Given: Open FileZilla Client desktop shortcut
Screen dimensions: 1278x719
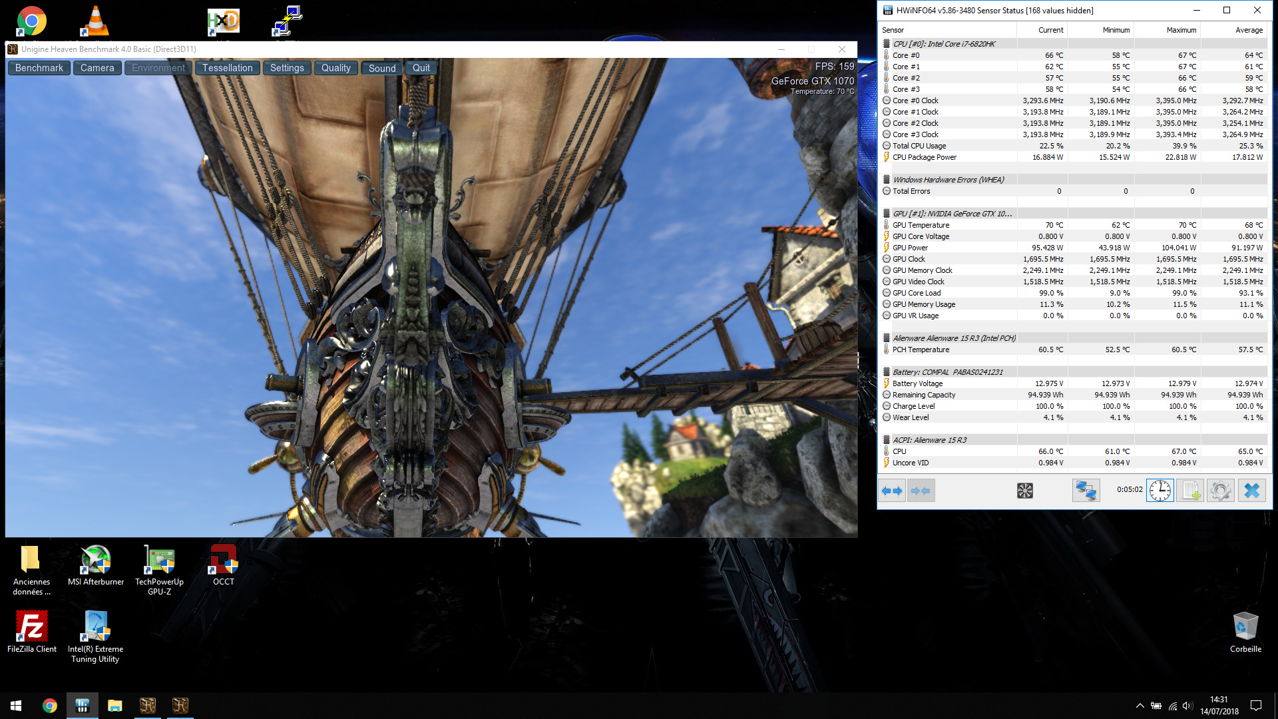Looking at the screenshot, I should coord(32,631).
